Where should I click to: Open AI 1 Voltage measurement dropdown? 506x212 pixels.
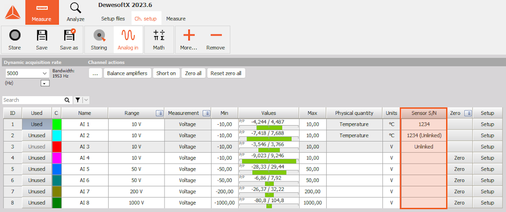click(187, 124)
